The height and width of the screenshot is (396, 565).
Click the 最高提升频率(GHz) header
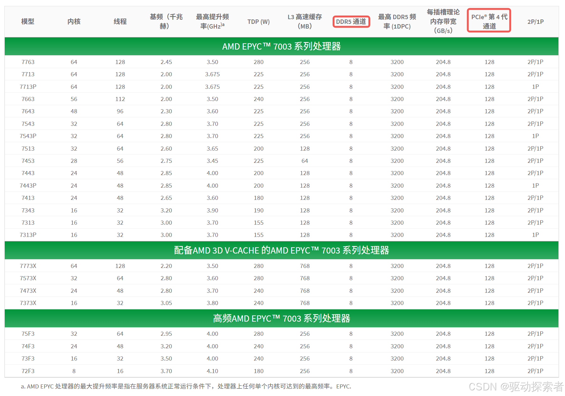212,21
